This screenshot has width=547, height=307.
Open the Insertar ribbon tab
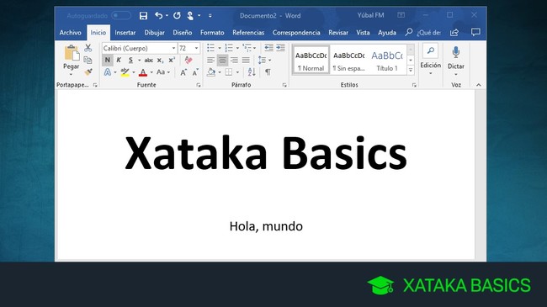pos(125,33)
